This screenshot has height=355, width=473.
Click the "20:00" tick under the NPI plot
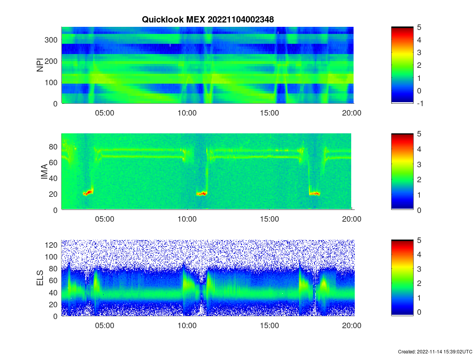pos(352,113)
